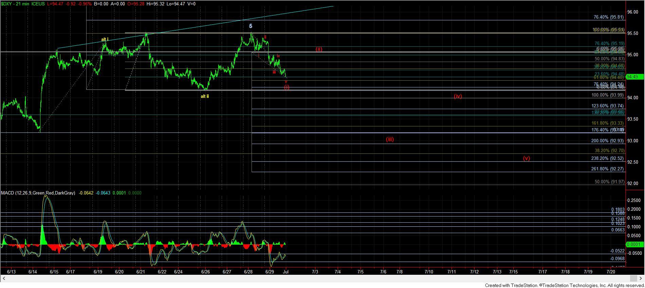
Task: Click the MACD (12,26,9) indicator label
Action: (38, 193)
